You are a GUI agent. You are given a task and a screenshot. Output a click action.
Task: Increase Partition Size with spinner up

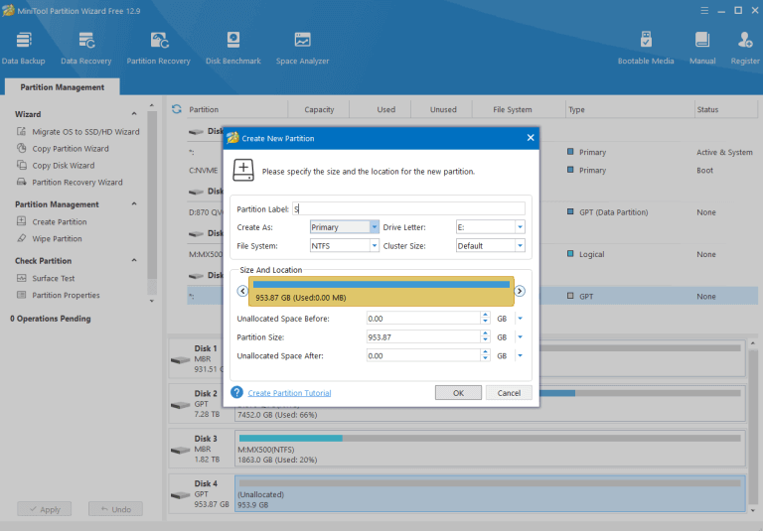pyautogui.click(x=485, y=333)
